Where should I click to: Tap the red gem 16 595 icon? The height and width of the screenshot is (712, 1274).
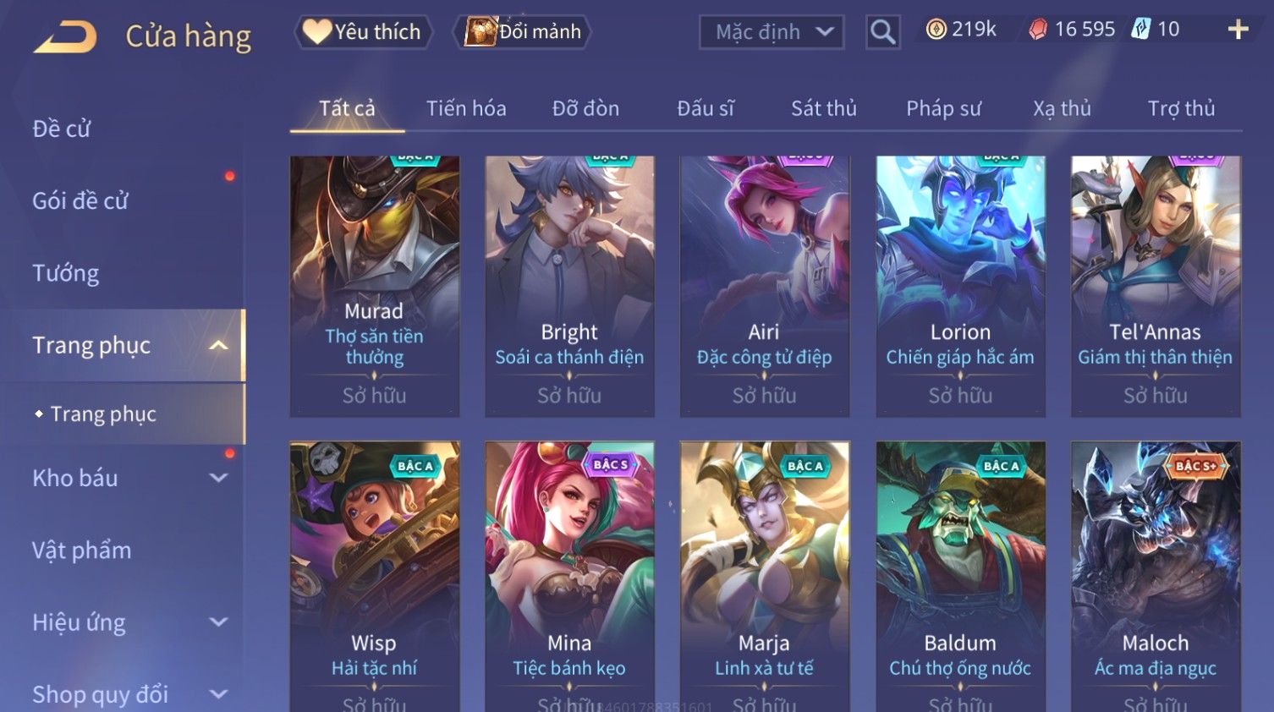(1038, 30)
